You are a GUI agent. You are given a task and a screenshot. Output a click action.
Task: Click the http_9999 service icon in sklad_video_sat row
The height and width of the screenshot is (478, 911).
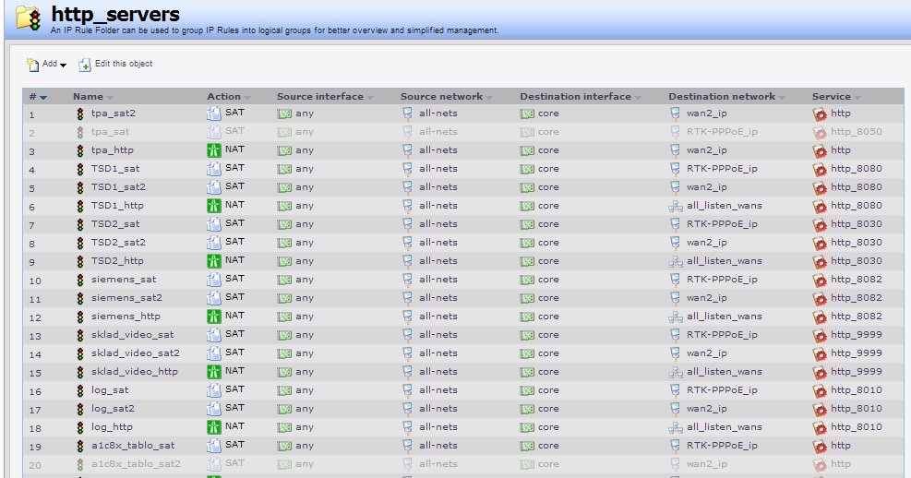819,335
